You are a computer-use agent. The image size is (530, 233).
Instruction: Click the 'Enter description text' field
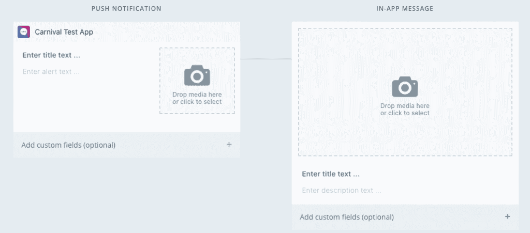(x=342, y=191)
